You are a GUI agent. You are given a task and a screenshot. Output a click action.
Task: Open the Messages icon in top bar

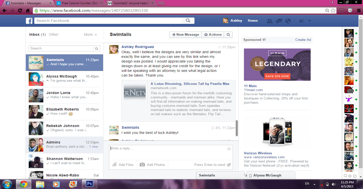point(279,21)
